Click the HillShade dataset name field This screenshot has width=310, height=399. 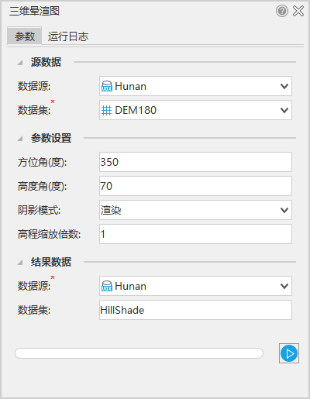[x=195, y=310]
